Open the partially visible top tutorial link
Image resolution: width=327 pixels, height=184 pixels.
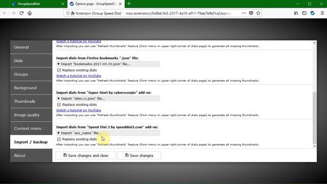click(79, 41)
